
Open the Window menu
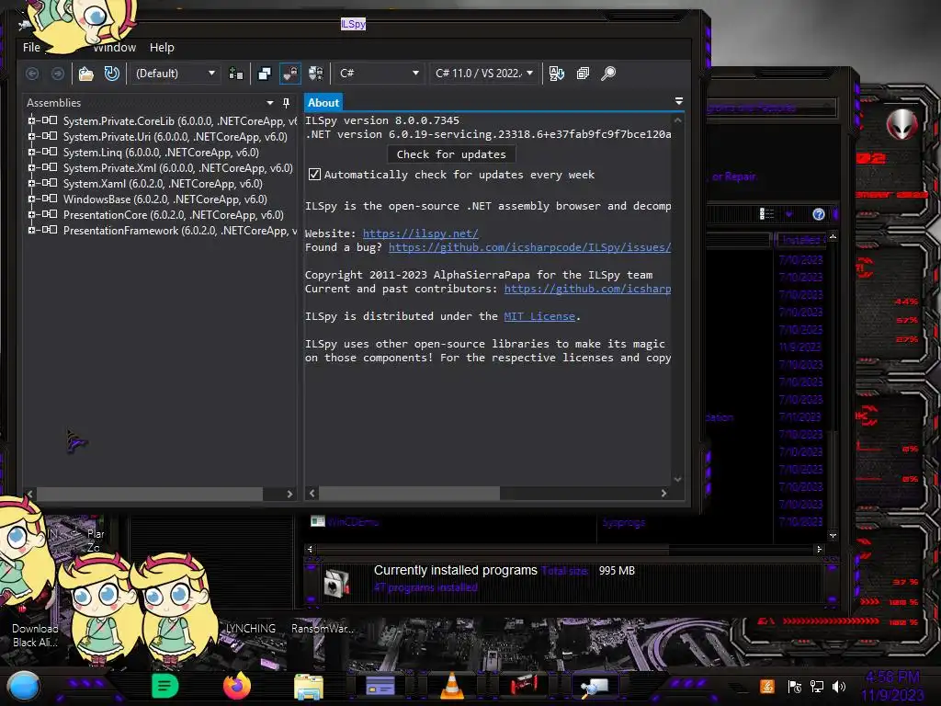[x=114, y=48]
